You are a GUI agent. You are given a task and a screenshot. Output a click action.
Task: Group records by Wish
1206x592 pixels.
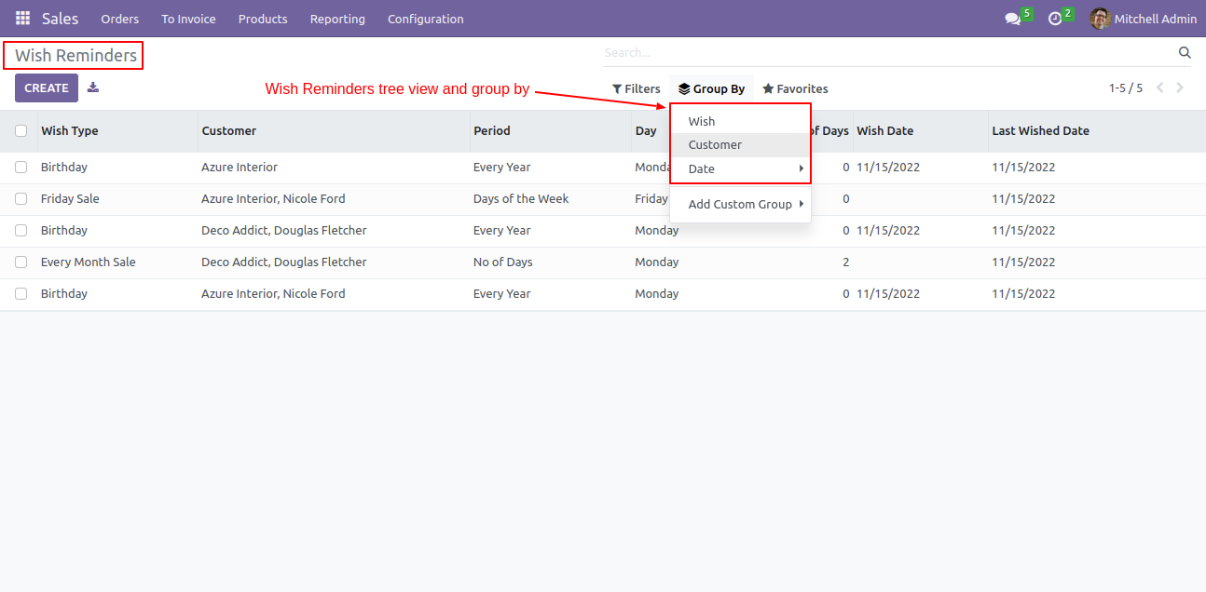coord(740,122)
